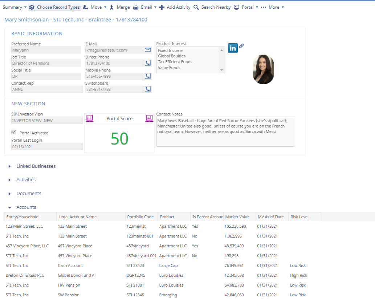
Task: Click the Move person icon
Action: coord(85,7)
